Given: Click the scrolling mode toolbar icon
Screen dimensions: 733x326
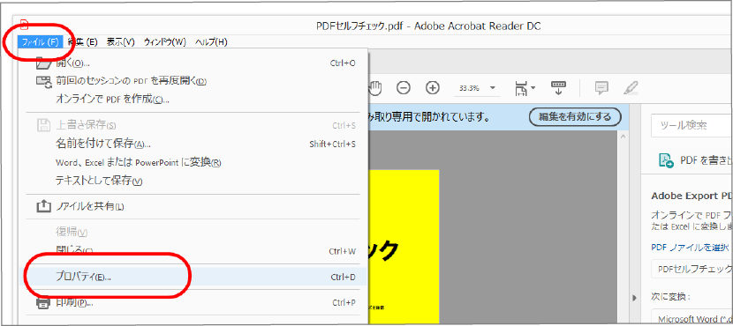Looking at the screenshot, I should click(559, 88).
